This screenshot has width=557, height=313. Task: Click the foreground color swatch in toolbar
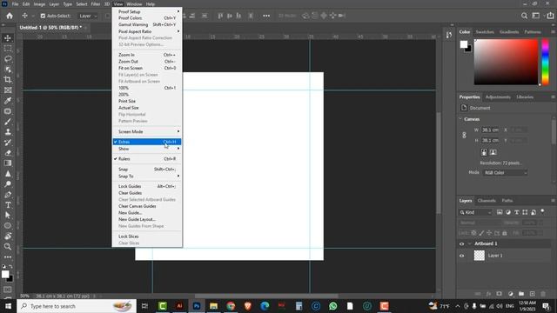pos(5,275)
